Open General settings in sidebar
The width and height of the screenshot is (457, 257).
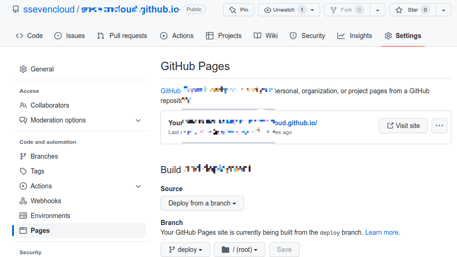(81, 69)
